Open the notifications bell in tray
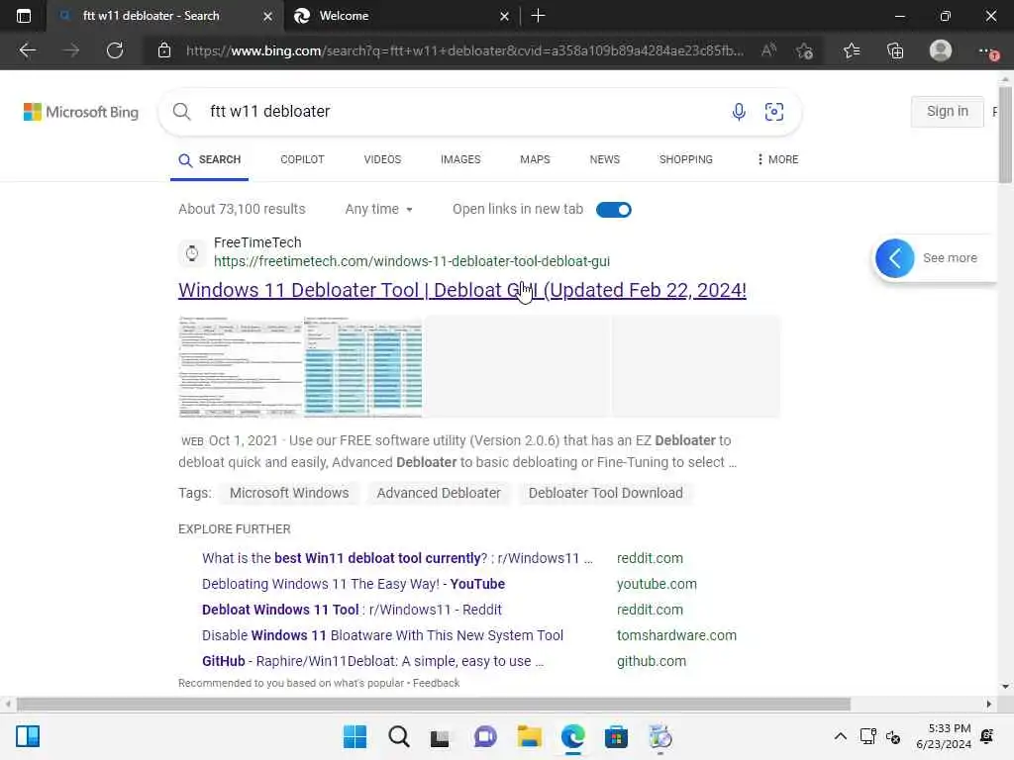 987,736
